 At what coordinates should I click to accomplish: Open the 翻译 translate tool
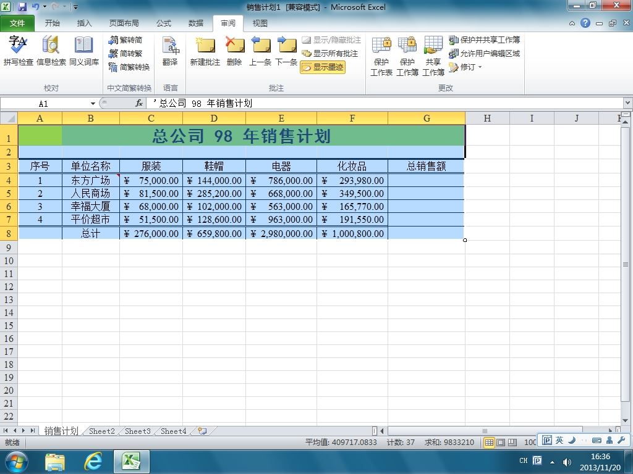[x=170, y=51]
